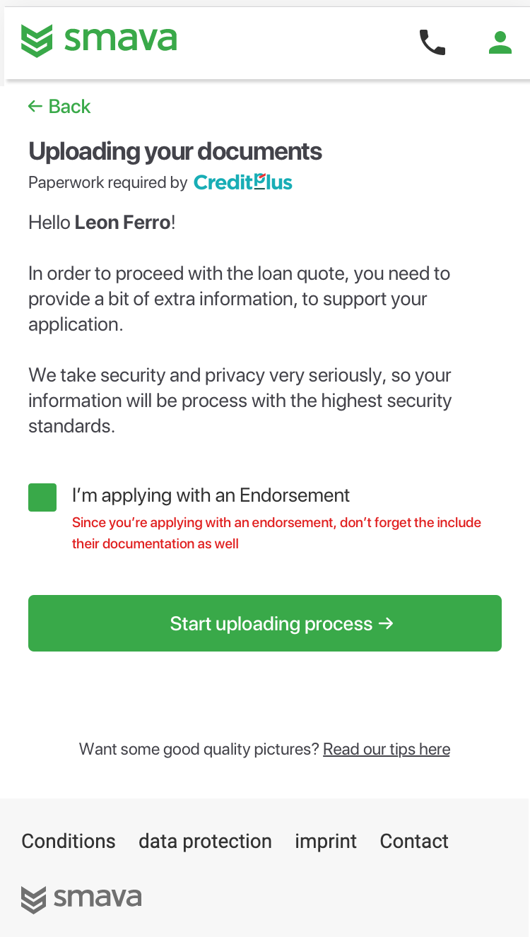Image resolution: width=530 pixels, height=937 pixels.
Task: Click the "Paperwork required by" text
Action: [107, 183]
